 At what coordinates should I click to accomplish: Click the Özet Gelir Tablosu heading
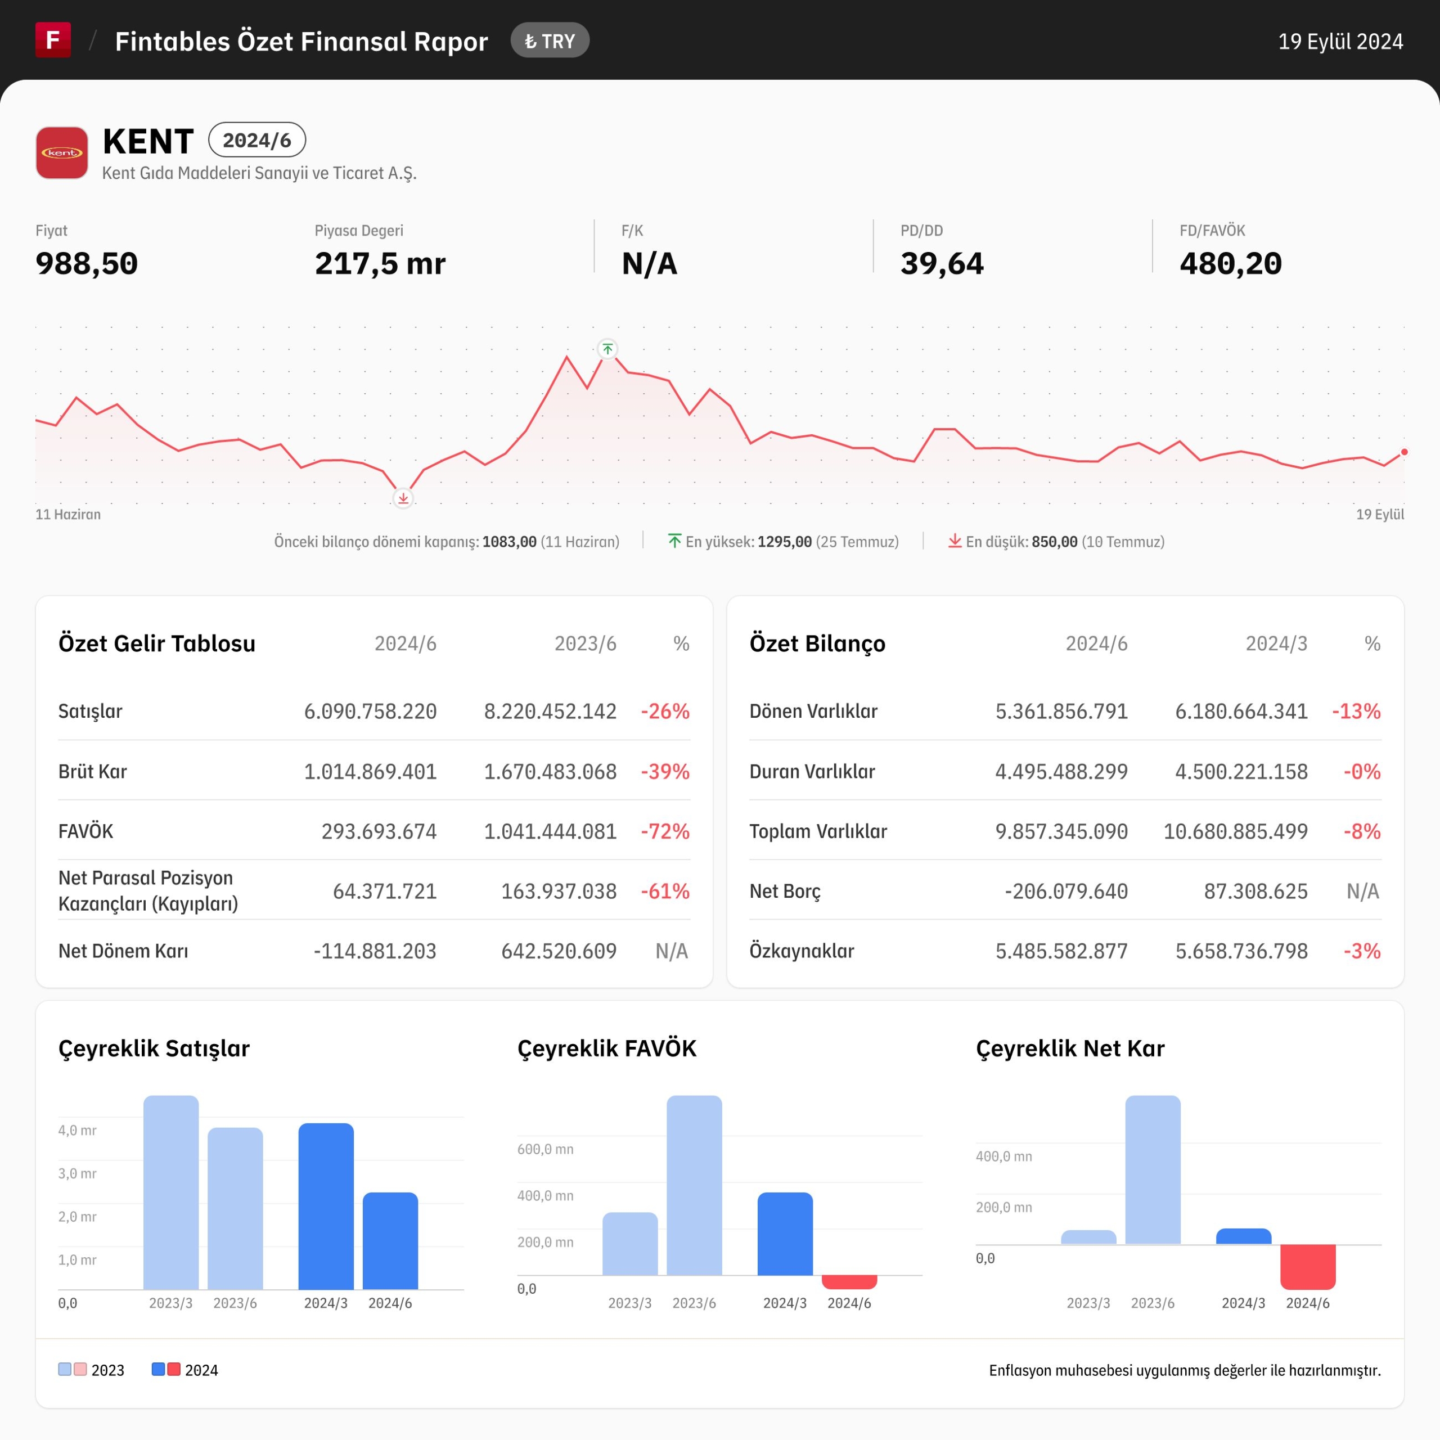pyautogui.click(x=157, y=643)
